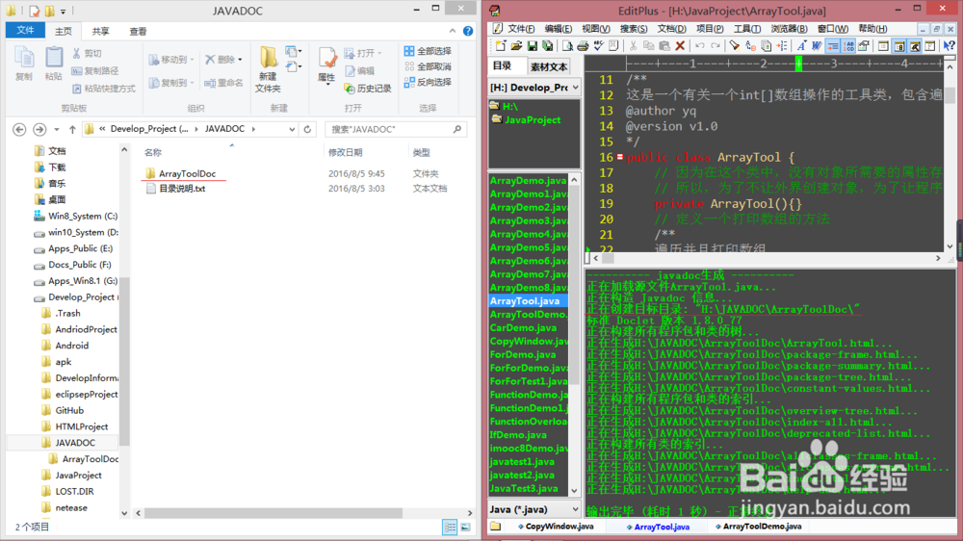
Task: Click the 搜索"JAVADOC" search box
Action: point(396,130)
